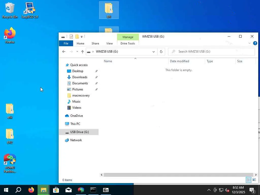260x195 pixels.
Task: Open the Manage contextual tab
Action: (x=128, y=37)
